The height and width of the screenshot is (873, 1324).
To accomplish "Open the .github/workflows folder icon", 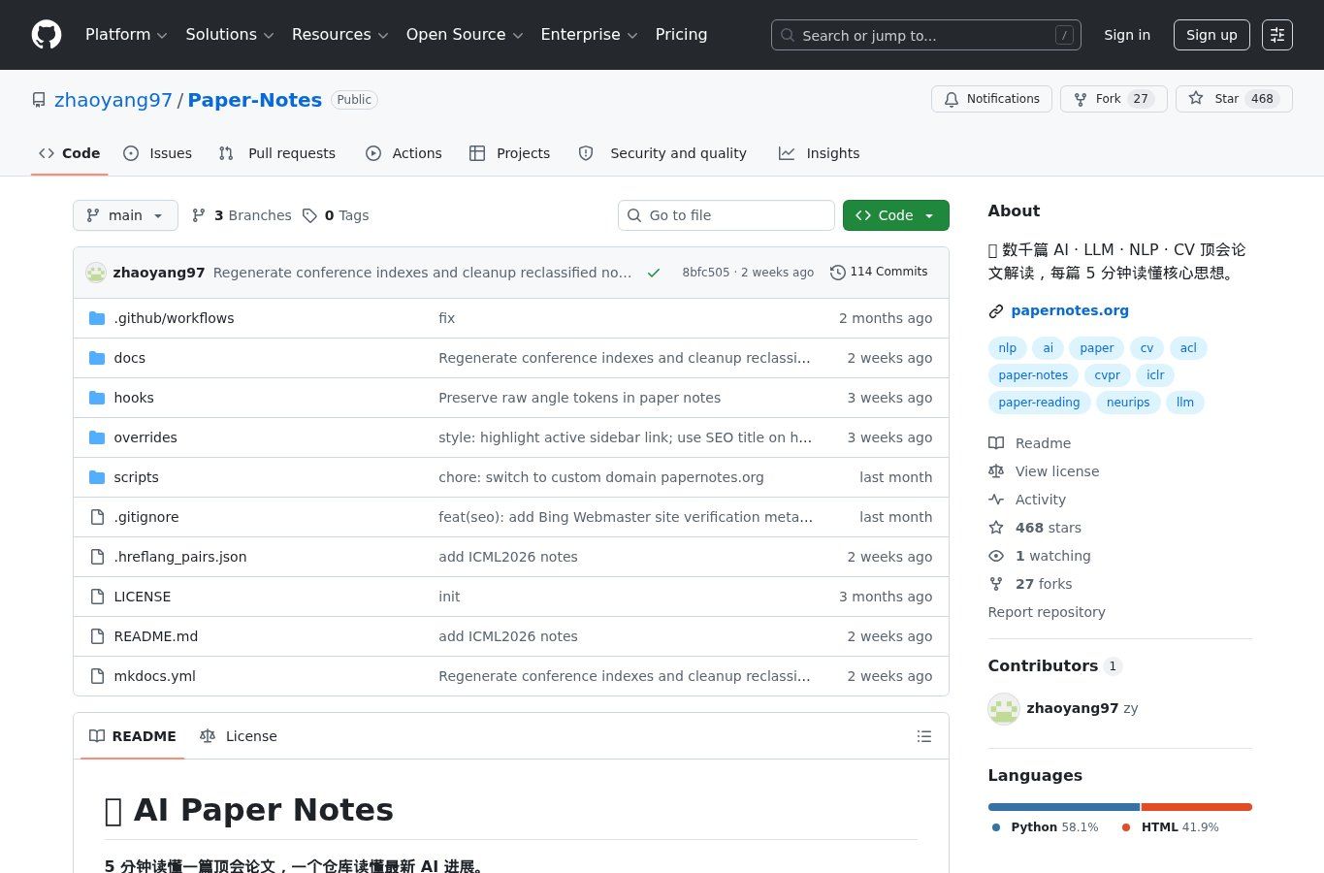I will [x=97, y=318].
